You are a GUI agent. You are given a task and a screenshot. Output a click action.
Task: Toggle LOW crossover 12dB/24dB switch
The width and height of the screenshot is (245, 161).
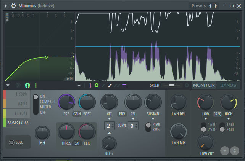click(x=203, y=127)
